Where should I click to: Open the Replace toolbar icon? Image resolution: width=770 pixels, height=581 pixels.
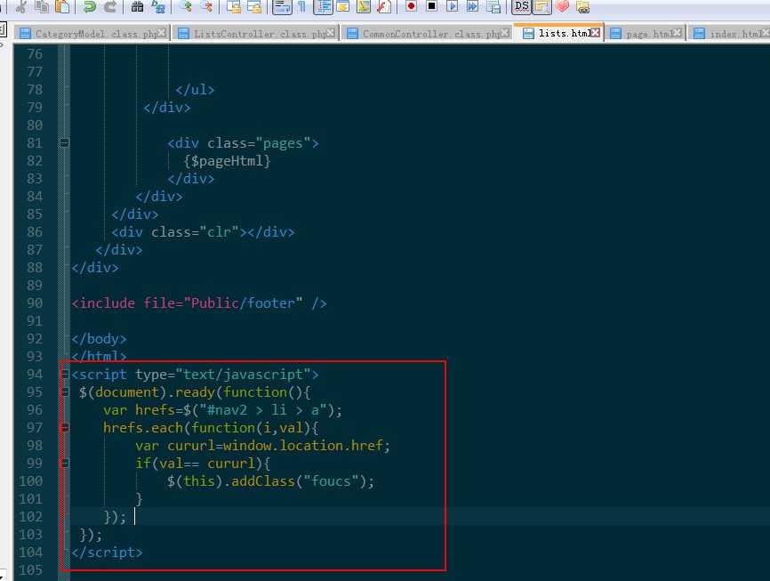click(158, 7)
